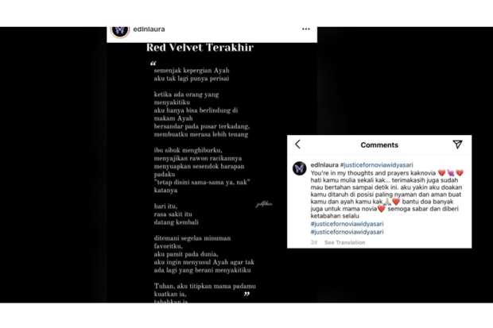Open the three-dot options menu on the post
The width and height of the screenshot is (493, 328).
click(306, 29)
